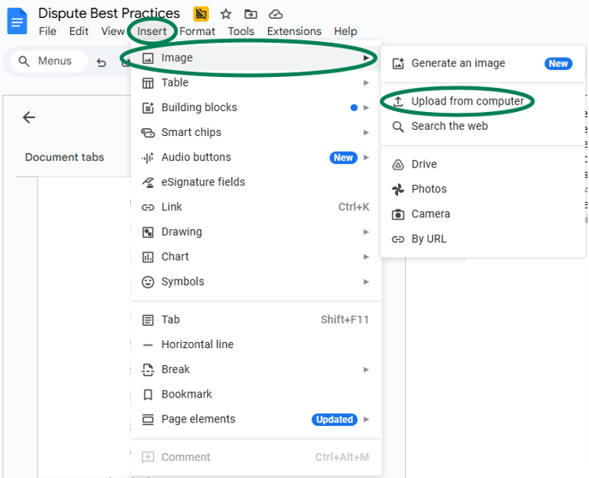This screenshot has width=589, height=478.
Task: Click the star icon beside document title
Action: [x=226, y=14]
